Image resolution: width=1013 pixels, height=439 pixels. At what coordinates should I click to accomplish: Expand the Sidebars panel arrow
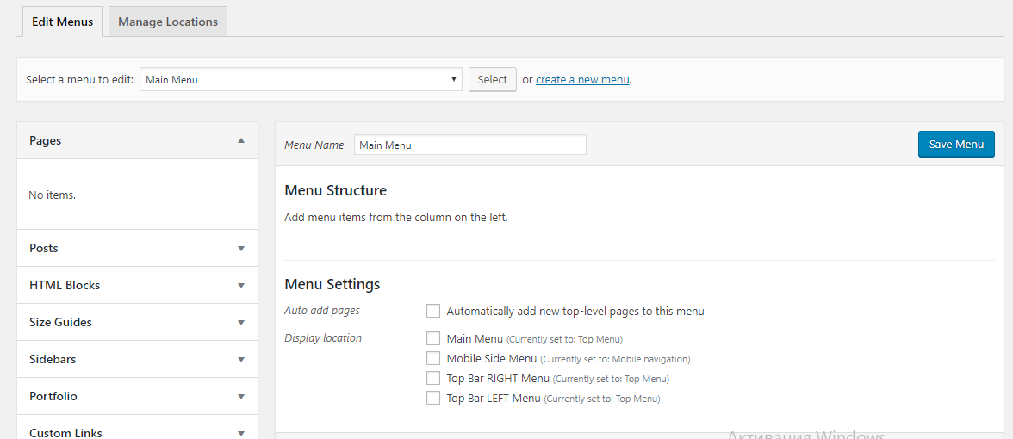(241, 359)
